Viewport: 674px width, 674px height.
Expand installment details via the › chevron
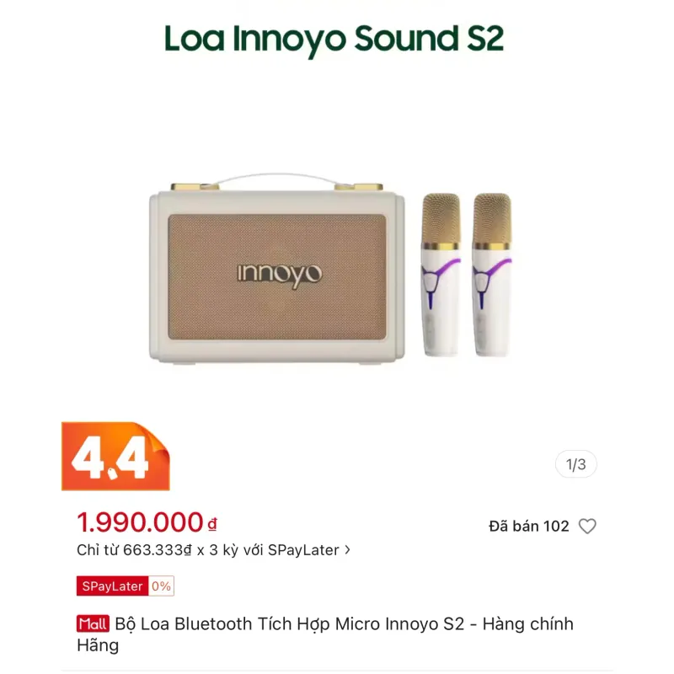pos(347,549)
